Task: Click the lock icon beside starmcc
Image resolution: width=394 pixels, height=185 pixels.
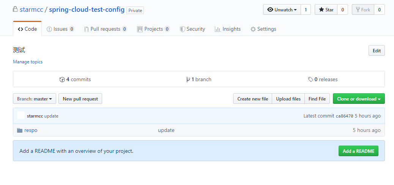Action: [x=15, y=9]
